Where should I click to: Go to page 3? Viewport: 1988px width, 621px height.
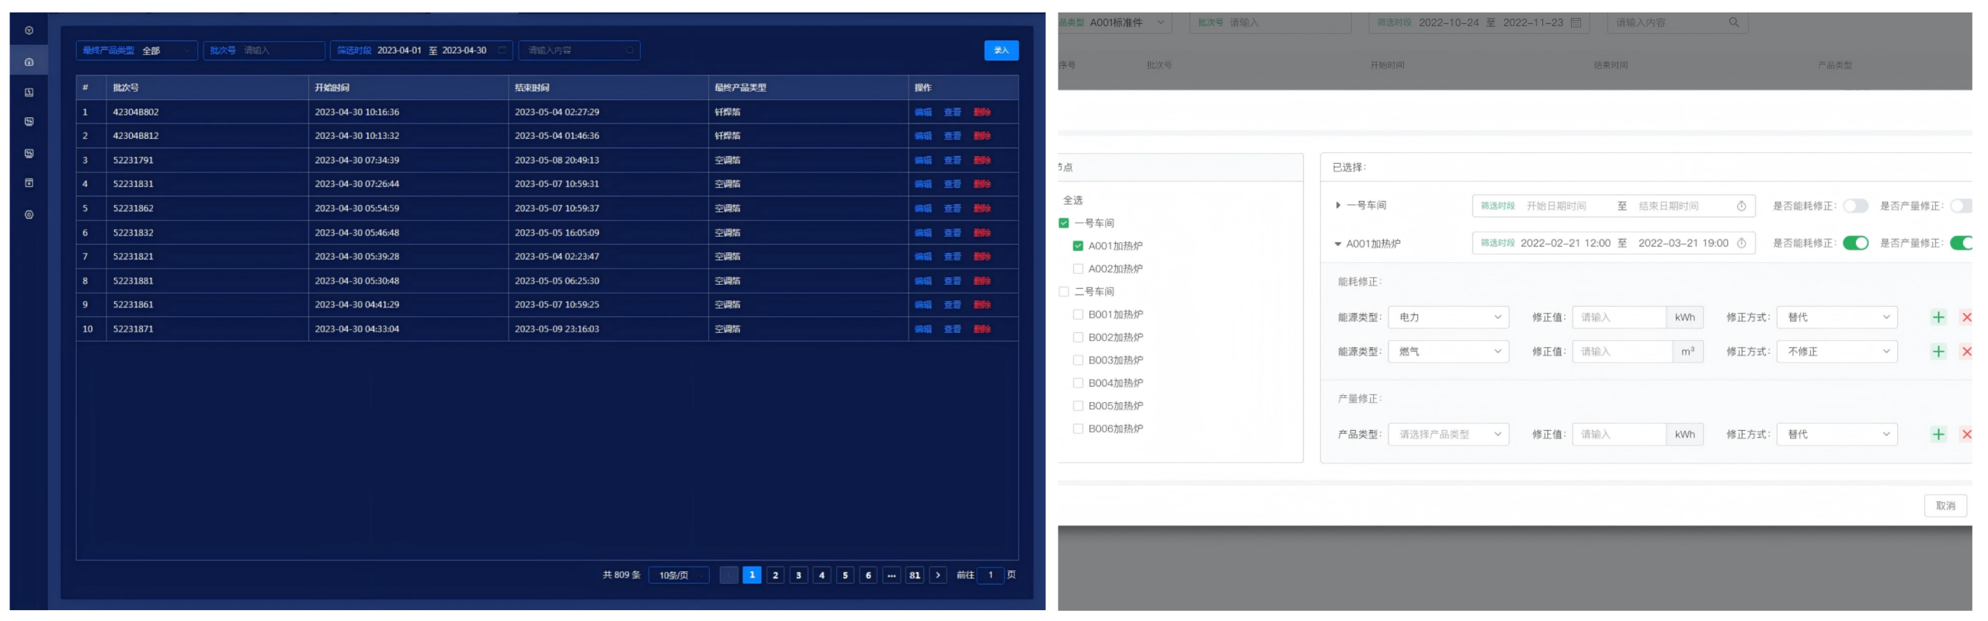point(798,575)
